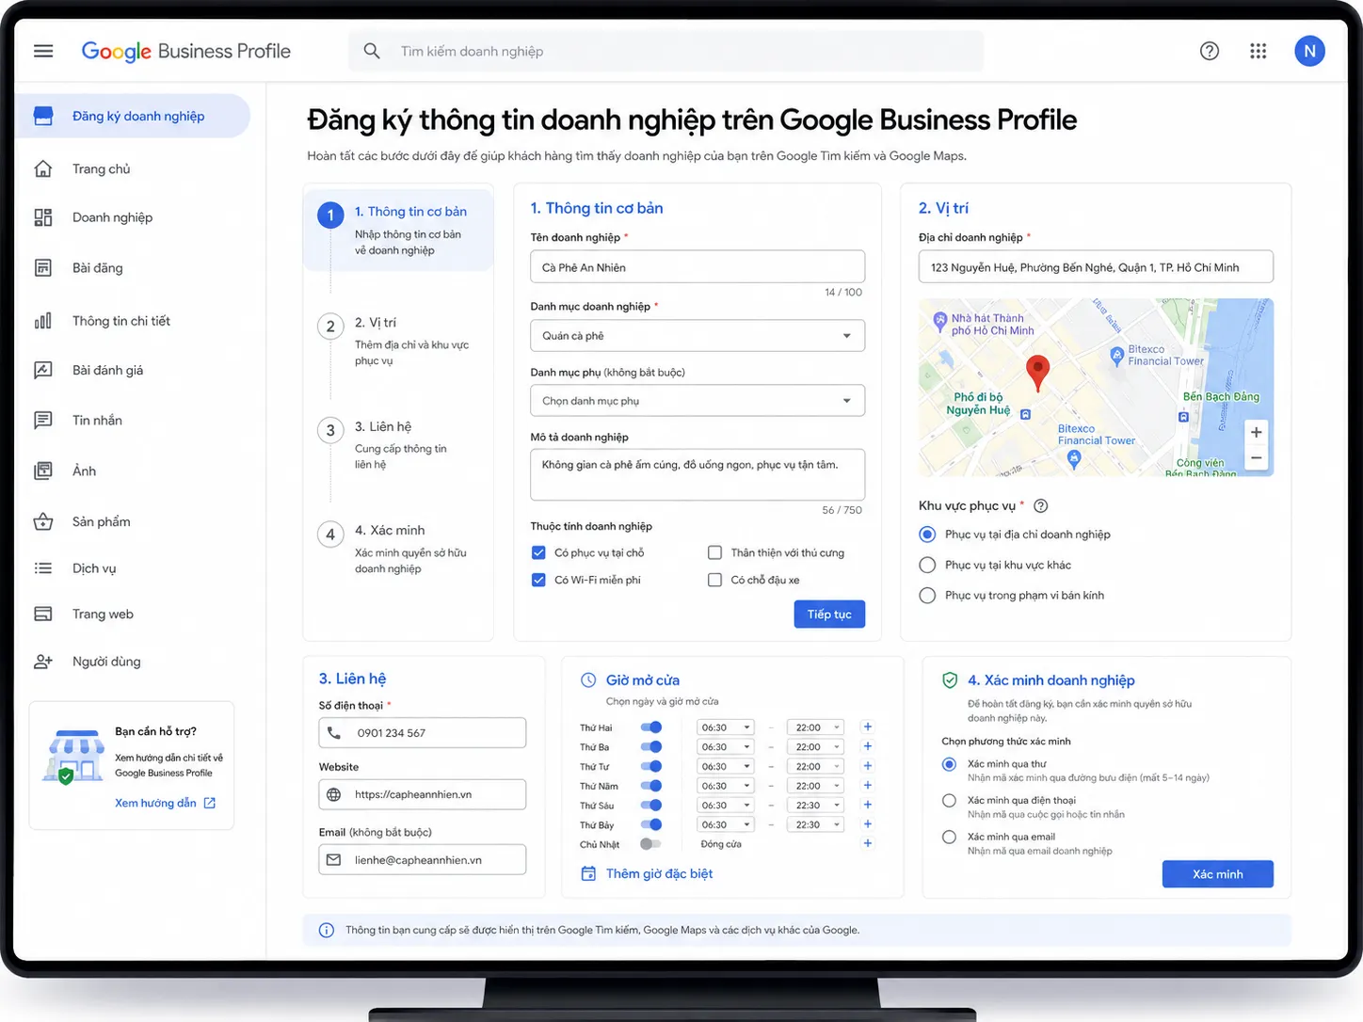The image size is (1363, 1022).
Task: Open Danh mục doanh nghiệp dropdown
Action: [x=698, y=336]
